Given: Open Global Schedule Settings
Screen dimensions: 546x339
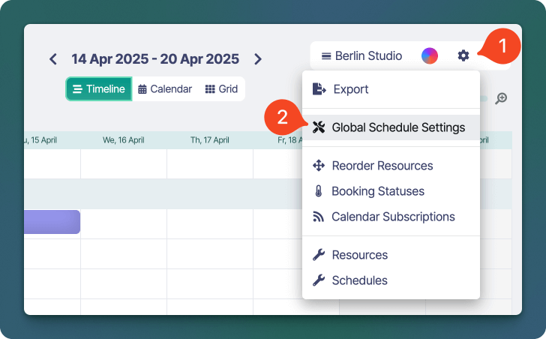Looking at the screenshot, I should coord(391,127).
